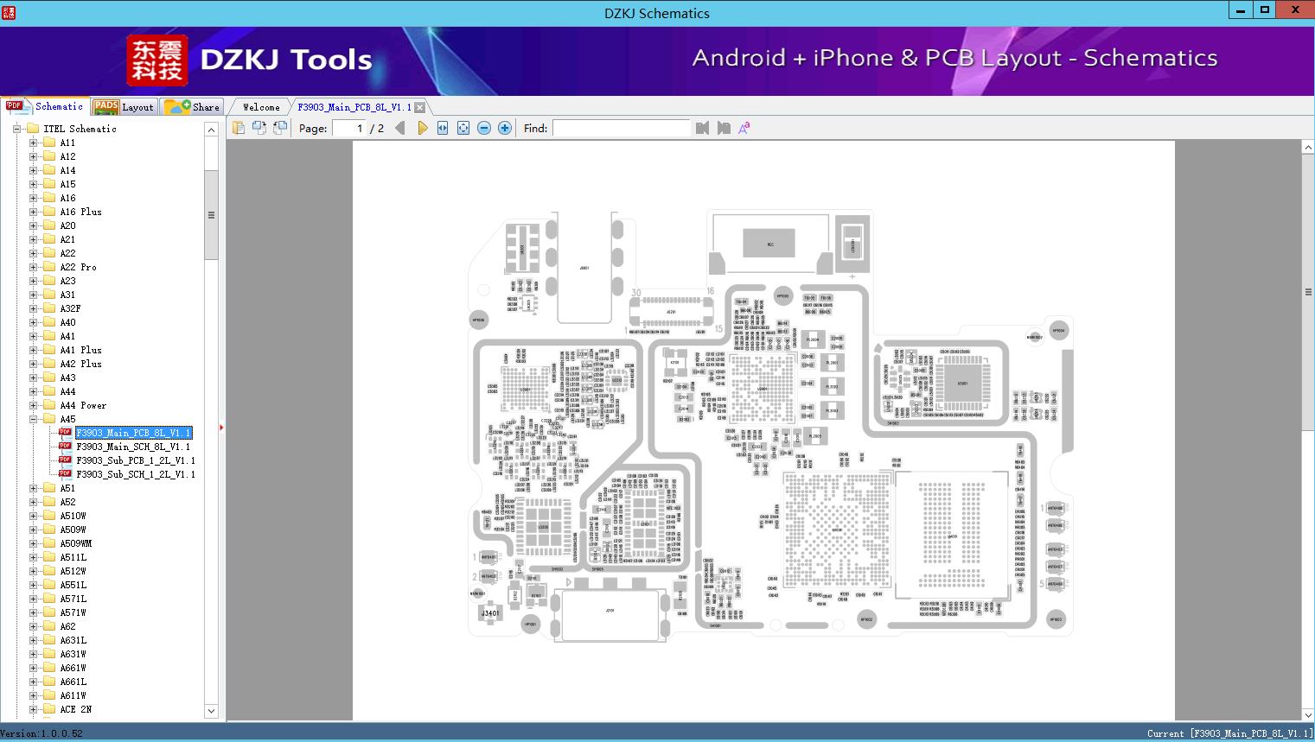Click the Current file status bar text

(1230, 733)
